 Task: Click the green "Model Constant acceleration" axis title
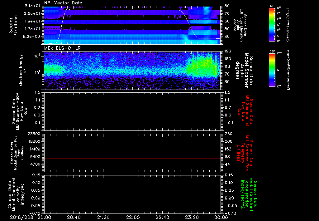click(x=248, y=194)
